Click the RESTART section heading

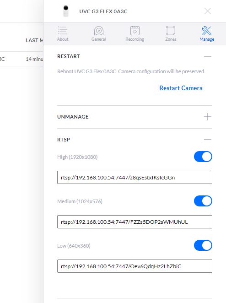(x=68, y=56)
